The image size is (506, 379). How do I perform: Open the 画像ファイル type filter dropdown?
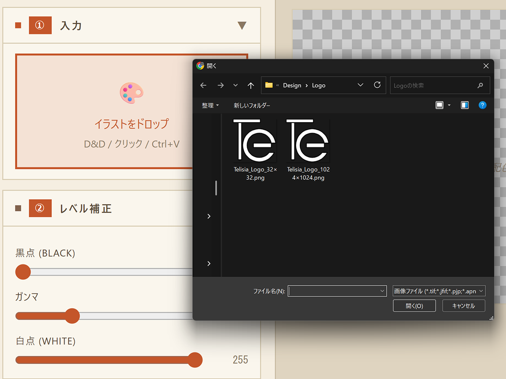coord(439,291)
